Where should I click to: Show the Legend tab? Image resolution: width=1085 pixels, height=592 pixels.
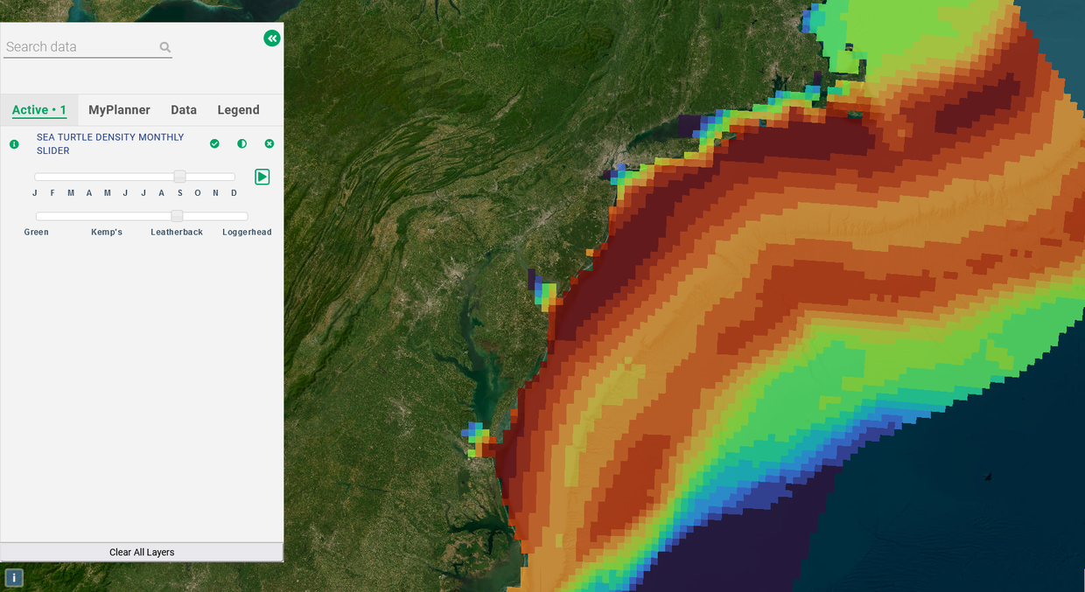coord(238,110)
